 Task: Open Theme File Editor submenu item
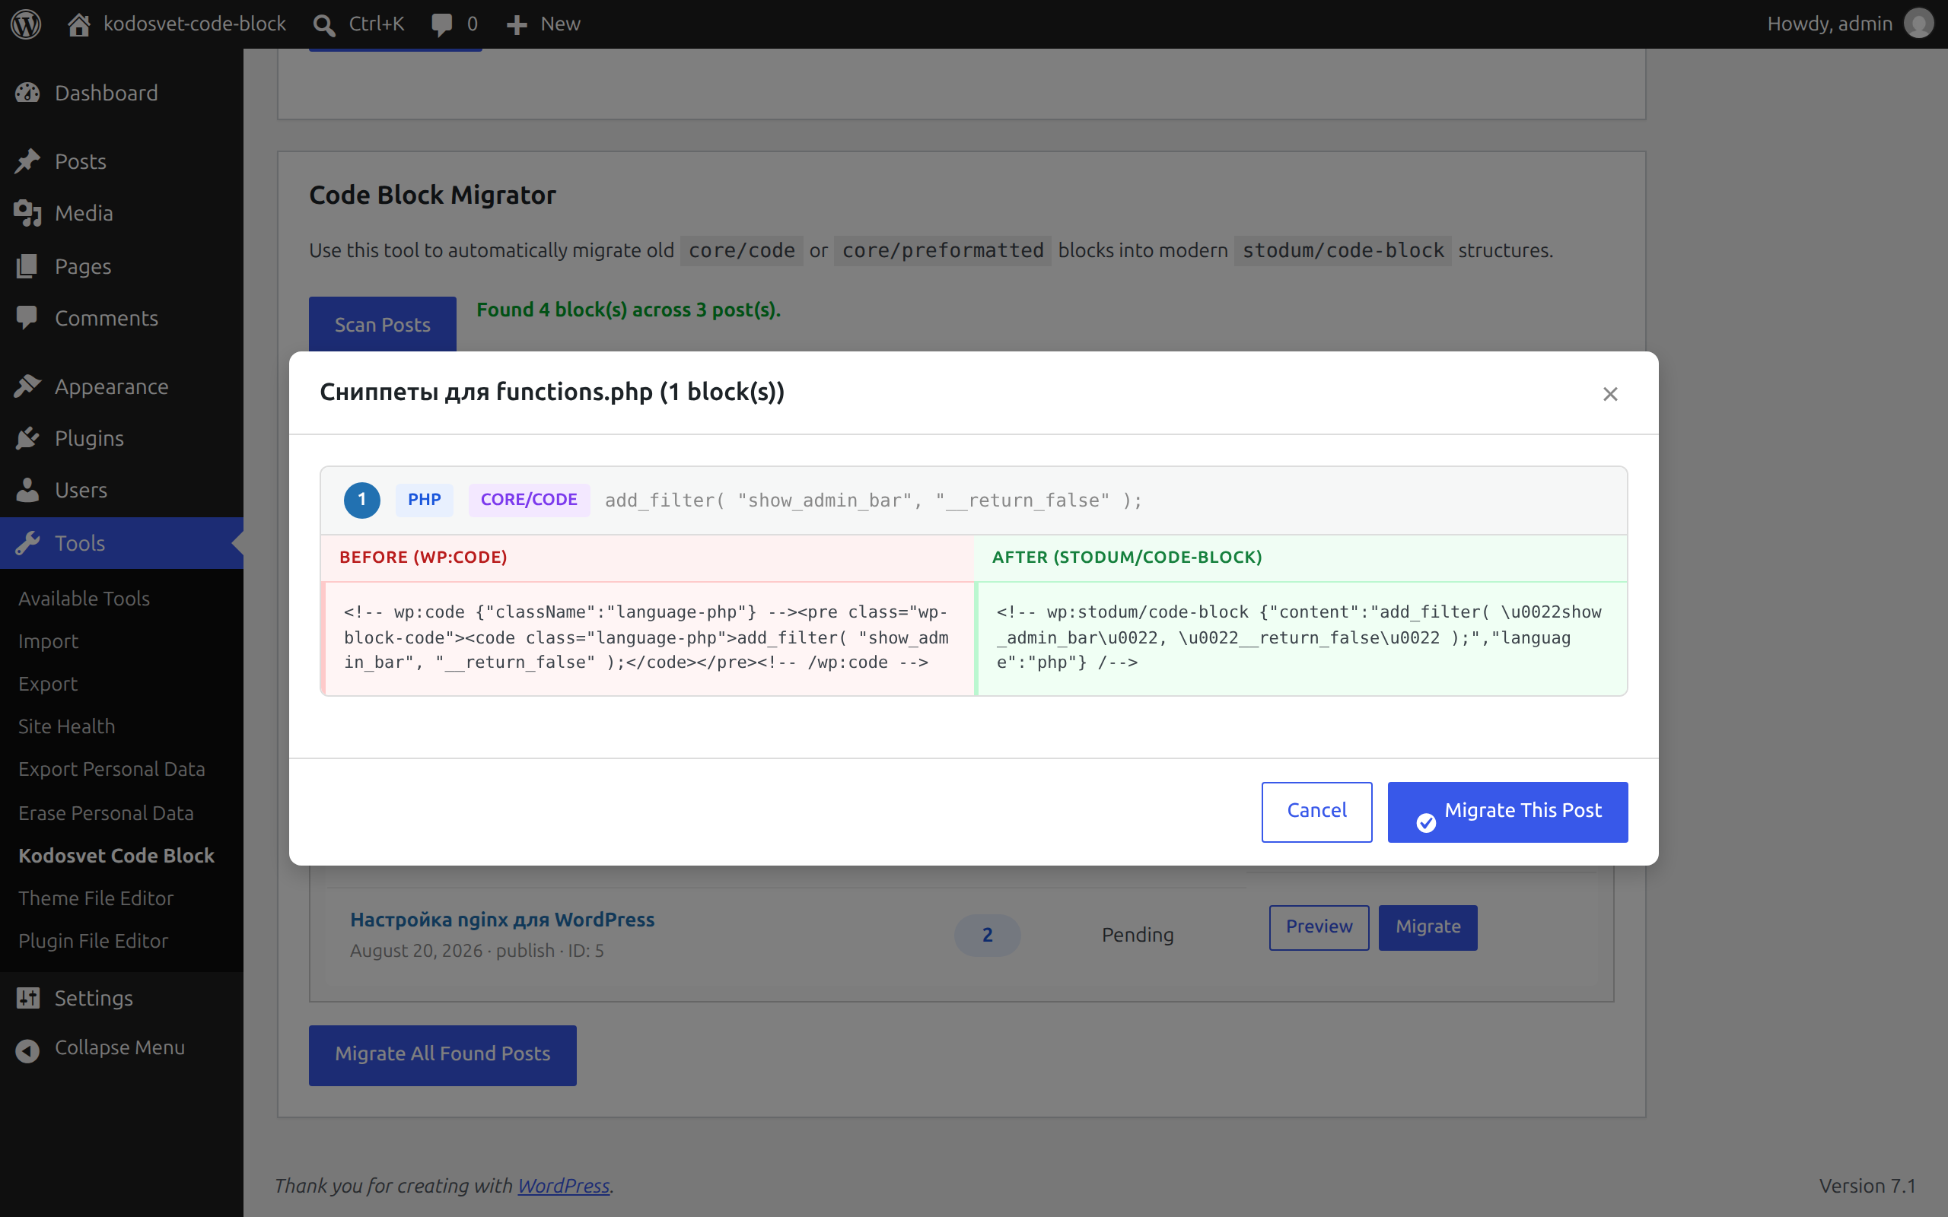click(96, 898)
